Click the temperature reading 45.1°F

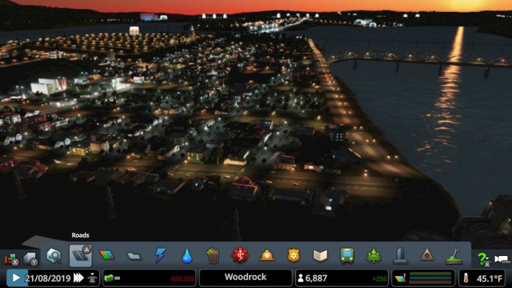(489, 279)
